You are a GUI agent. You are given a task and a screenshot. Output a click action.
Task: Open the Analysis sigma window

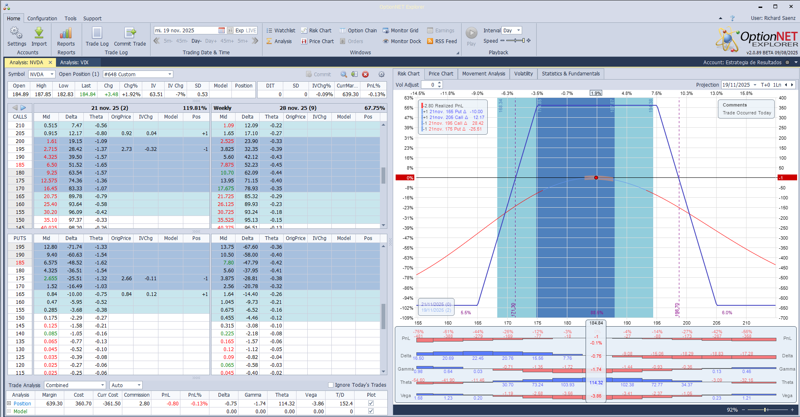[279, 41]
